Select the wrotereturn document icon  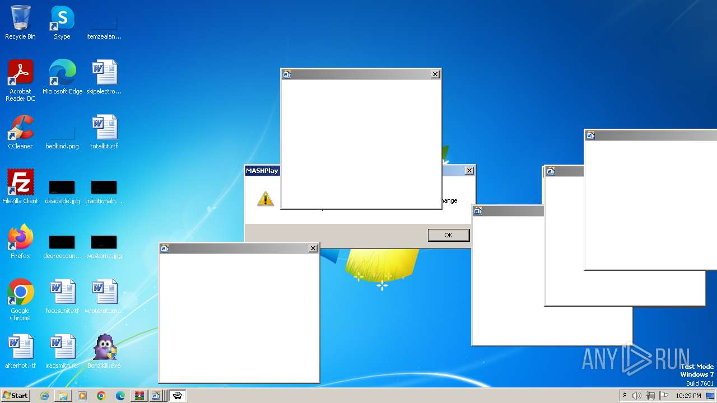coord(104,296)
